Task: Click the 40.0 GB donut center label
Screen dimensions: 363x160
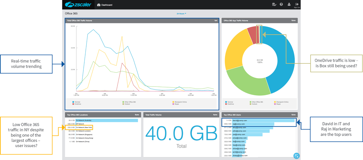Action: (x=260, y=61)
